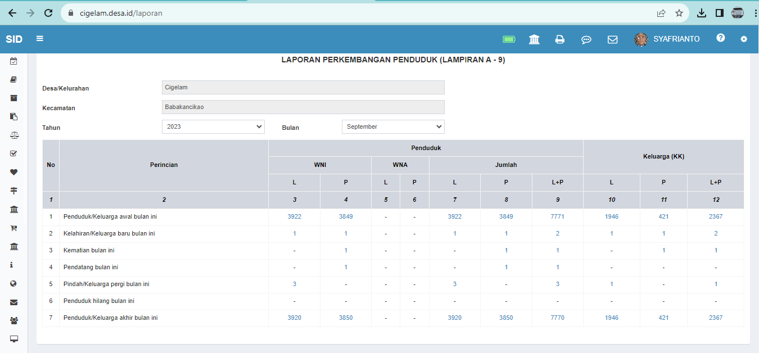Click the scales of justice sidebar icon

pyautogui.click(x=13, y=135)
